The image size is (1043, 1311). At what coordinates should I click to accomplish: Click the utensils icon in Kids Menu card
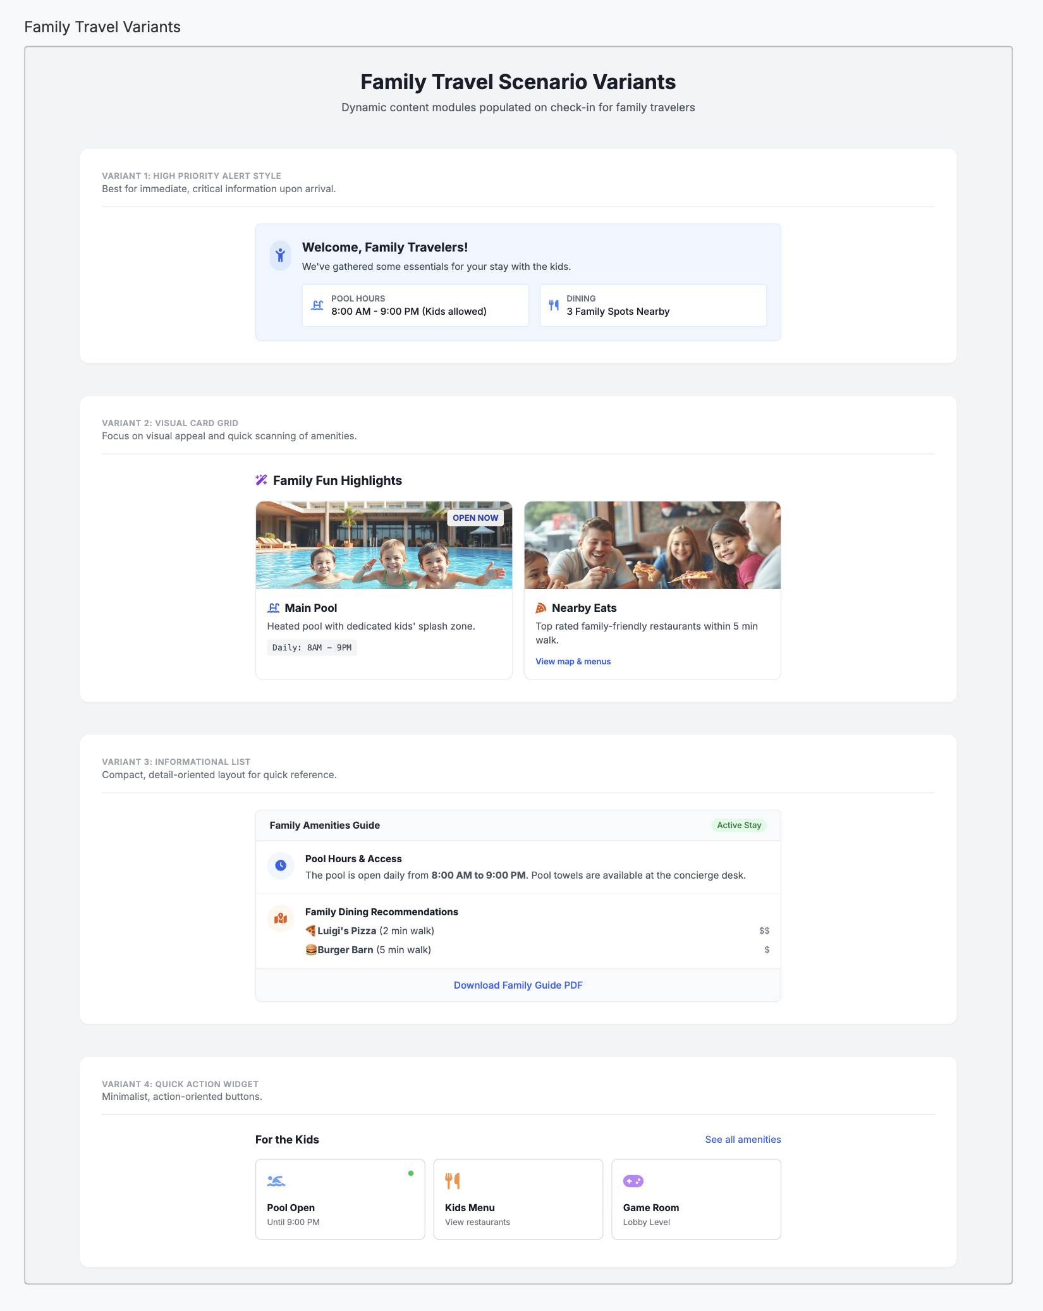coord(453,1181)
